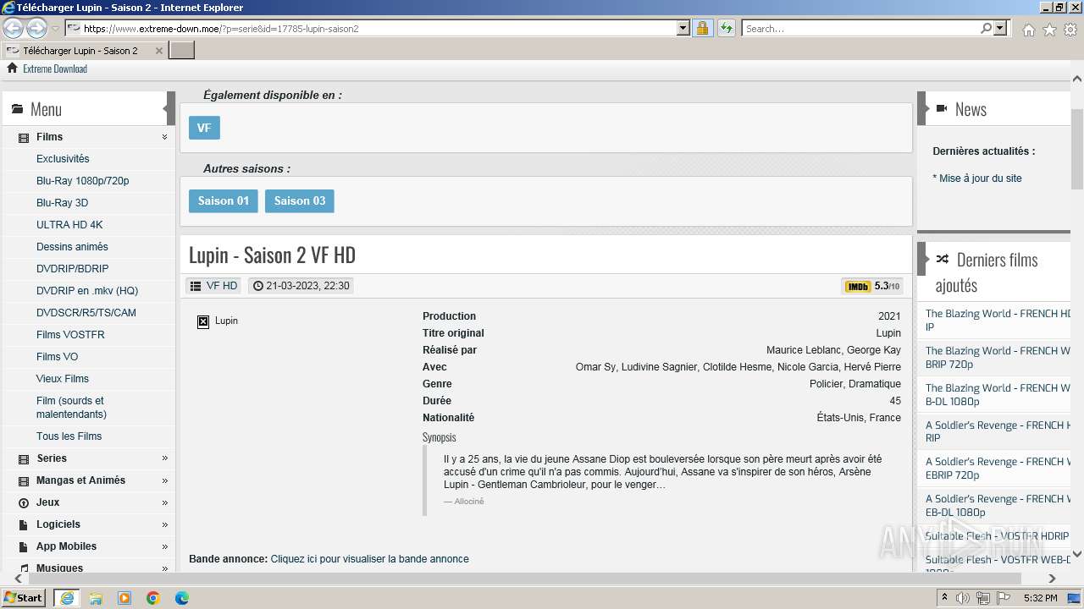Click the Menu folder icon

point(17,109)
